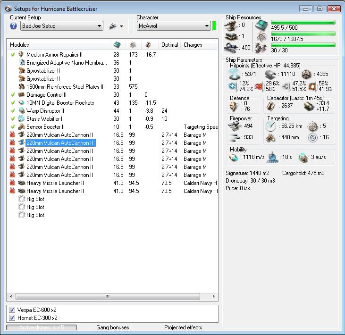Open the McAwol character dropdown

tap(174, 26)
